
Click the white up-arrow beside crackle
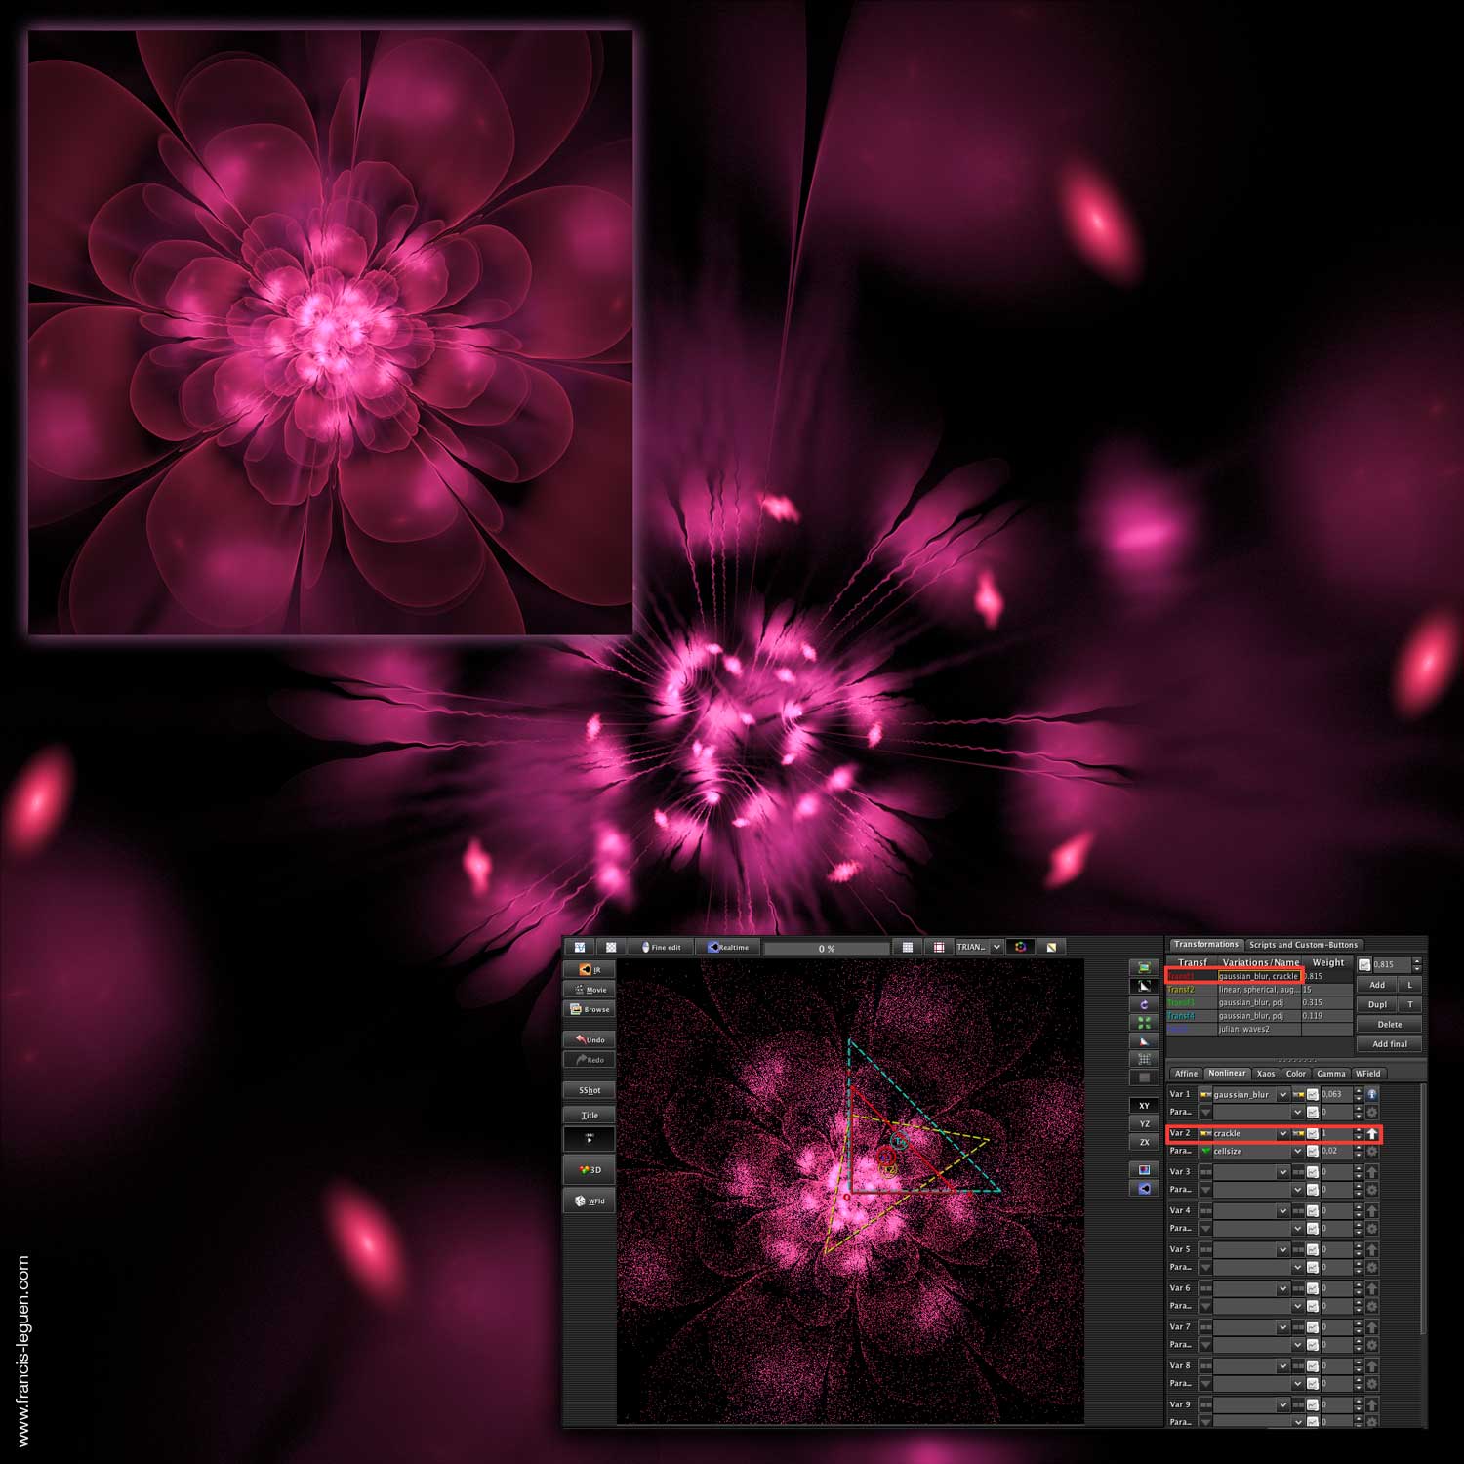click(1371, 1133)
